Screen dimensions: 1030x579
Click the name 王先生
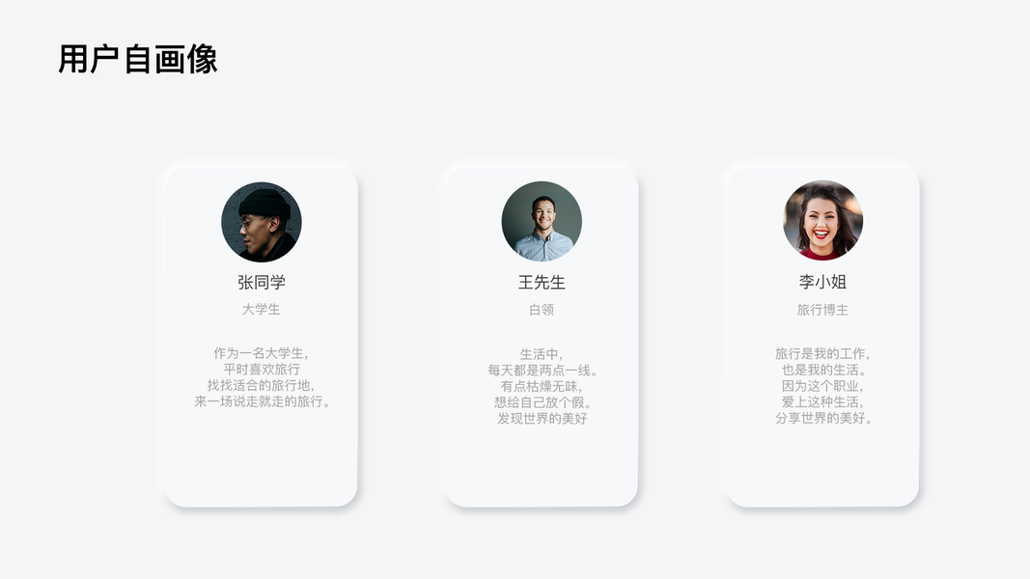pos(542,283)
